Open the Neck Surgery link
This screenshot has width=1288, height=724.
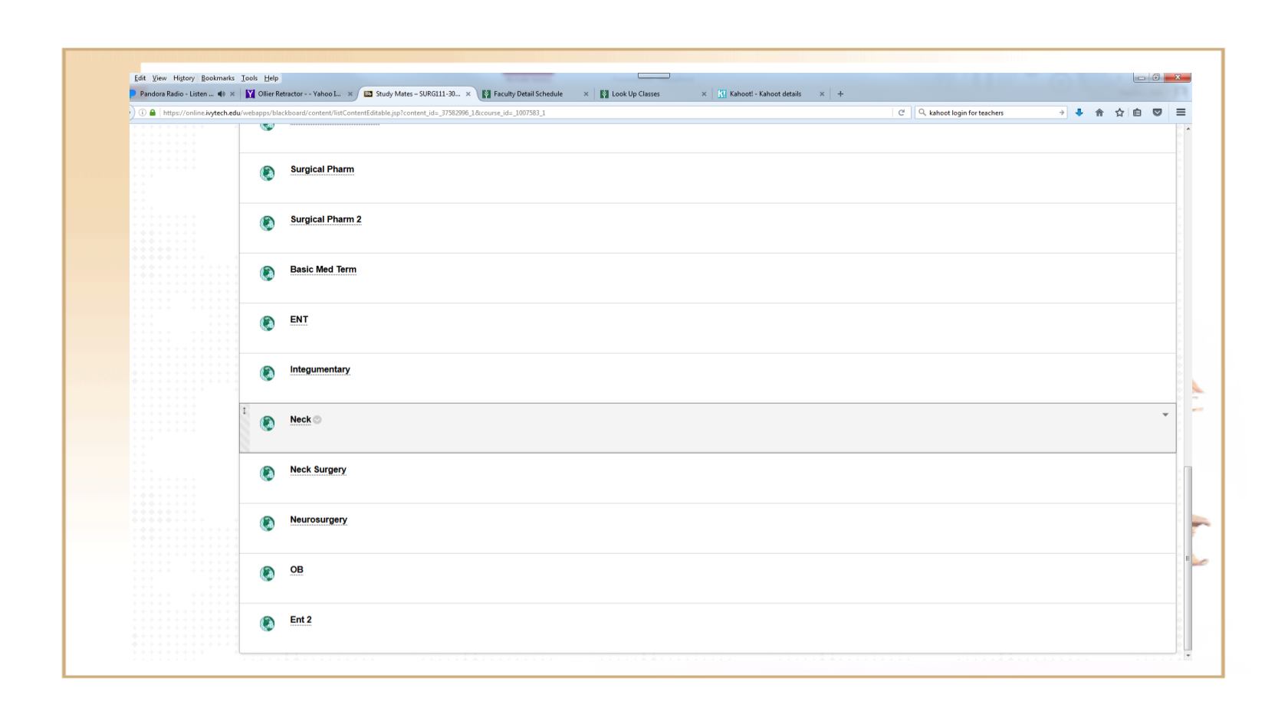click(x=318, y=470)
